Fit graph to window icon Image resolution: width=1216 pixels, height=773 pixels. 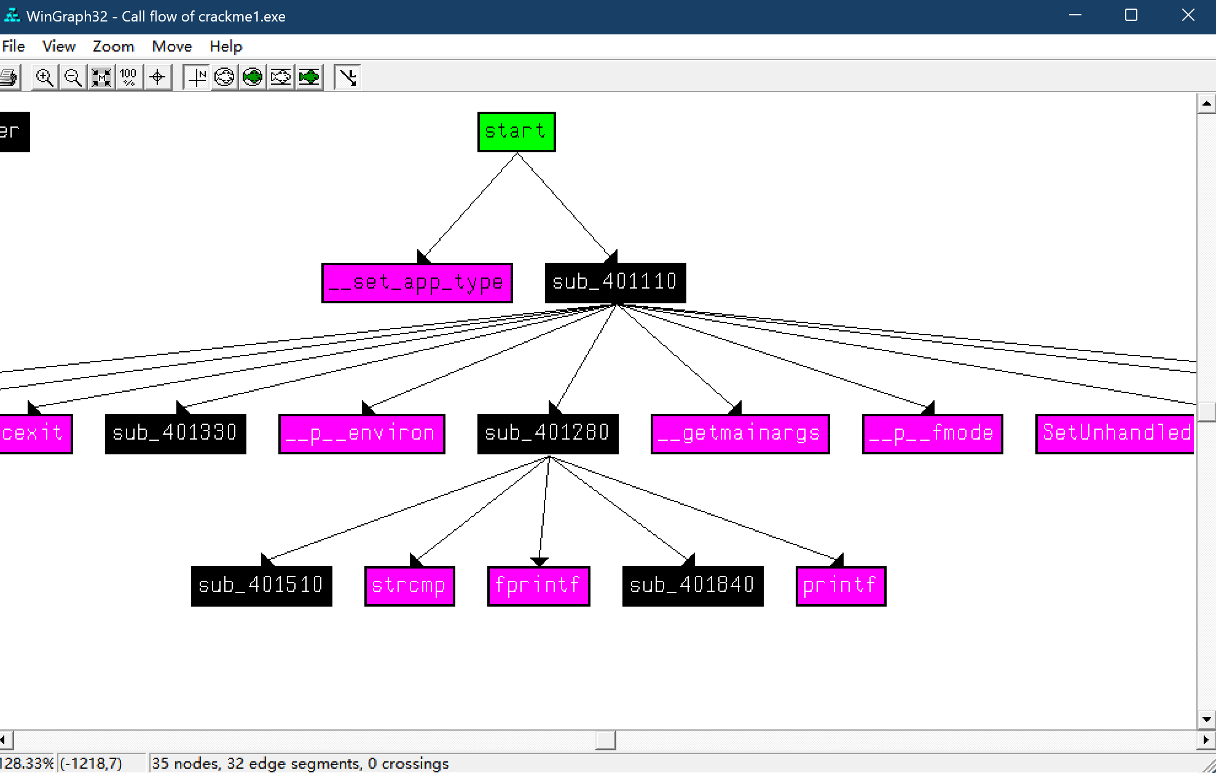[x=101, y=77]
